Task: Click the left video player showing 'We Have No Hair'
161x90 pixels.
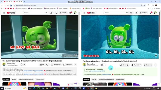Action: [x=40, y=37]
